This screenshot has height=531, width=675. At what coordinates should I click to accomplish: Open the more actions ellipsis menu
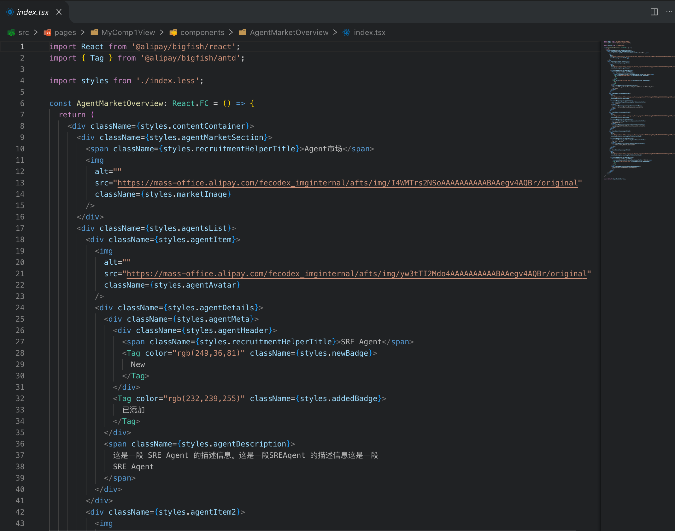pyautogui.click(x=669, y=12)
